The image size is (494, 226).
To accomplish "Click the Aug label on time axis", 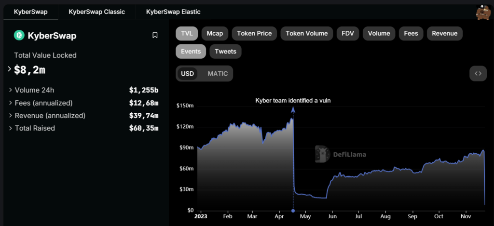I will point(385,216).
